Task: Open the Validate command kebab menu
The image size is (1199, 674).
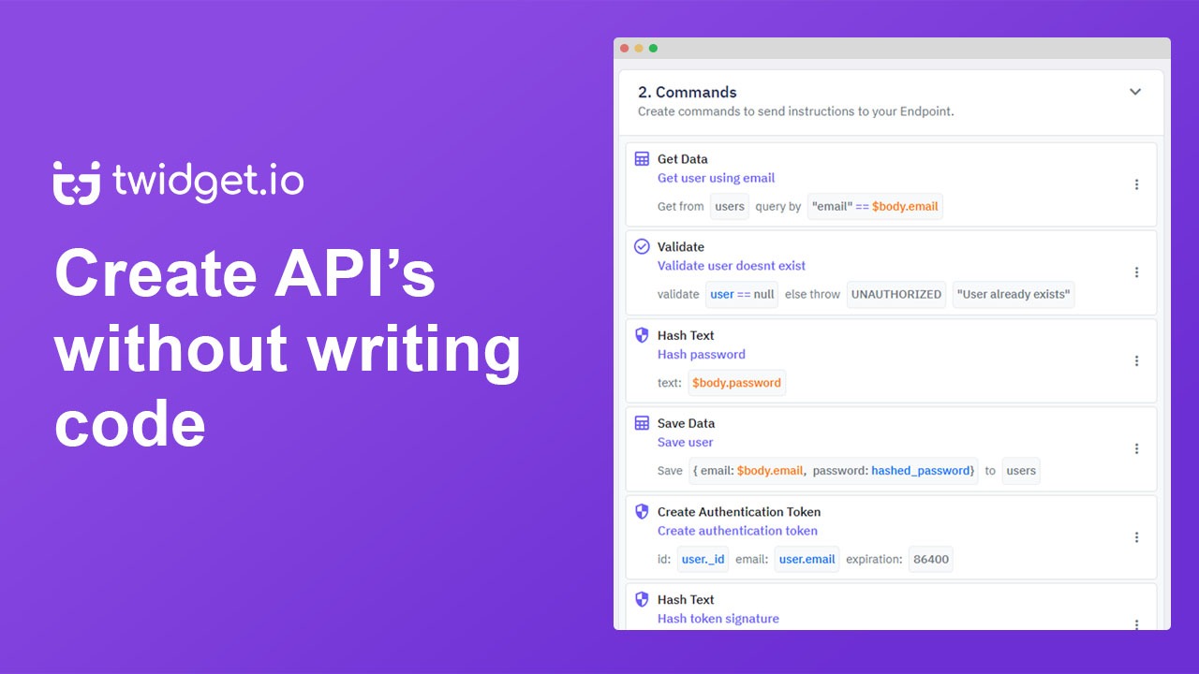Action: (x=1136, y=271)
